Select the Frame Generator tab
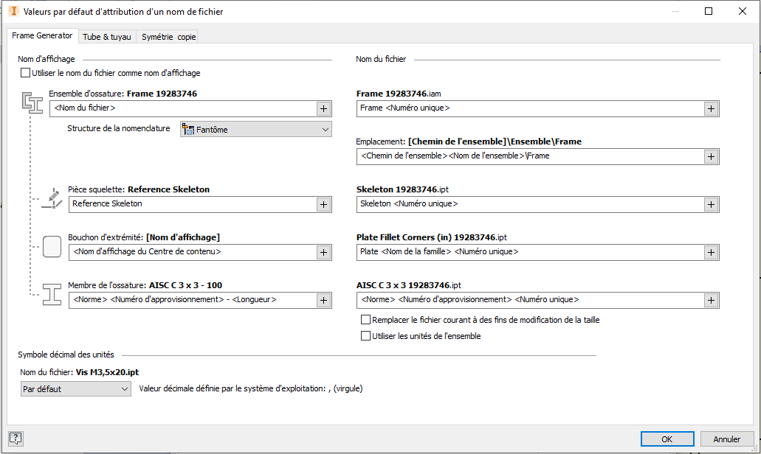Image resolution: width=761 pixels, height=454 pixels. click(x=42, y=35)
